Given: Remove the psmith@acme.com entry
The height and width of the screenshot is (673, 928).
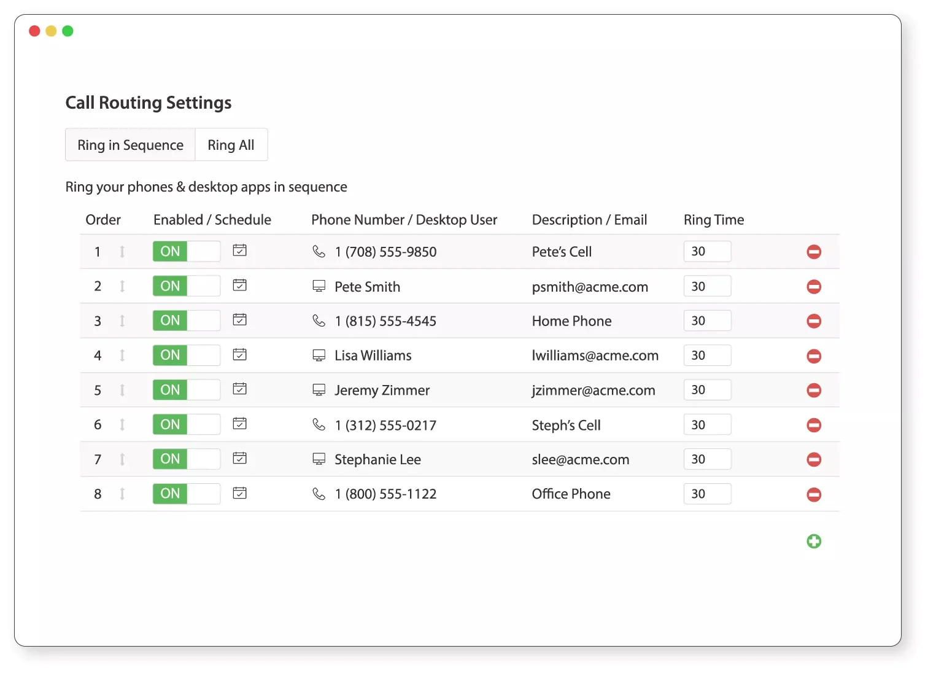Looking at the screenshot, I should tap(814, 287).
